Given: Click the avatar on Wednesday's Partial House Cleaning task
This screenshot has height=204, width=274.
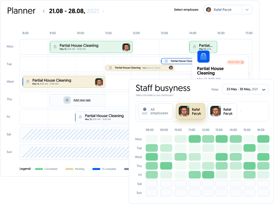Looking at the screenshot, I should coord(99,82).
